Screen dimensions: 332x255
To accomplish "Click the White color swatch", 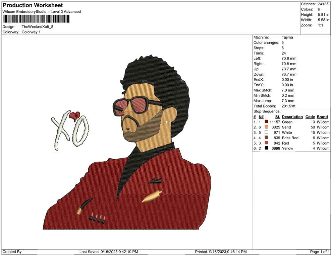I will [x=266, y=132].
